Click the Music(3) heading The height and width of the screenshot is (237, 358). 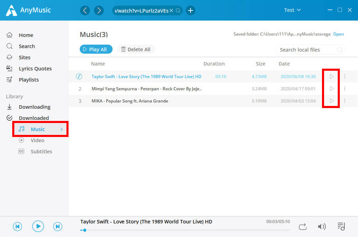click(94, 35)
